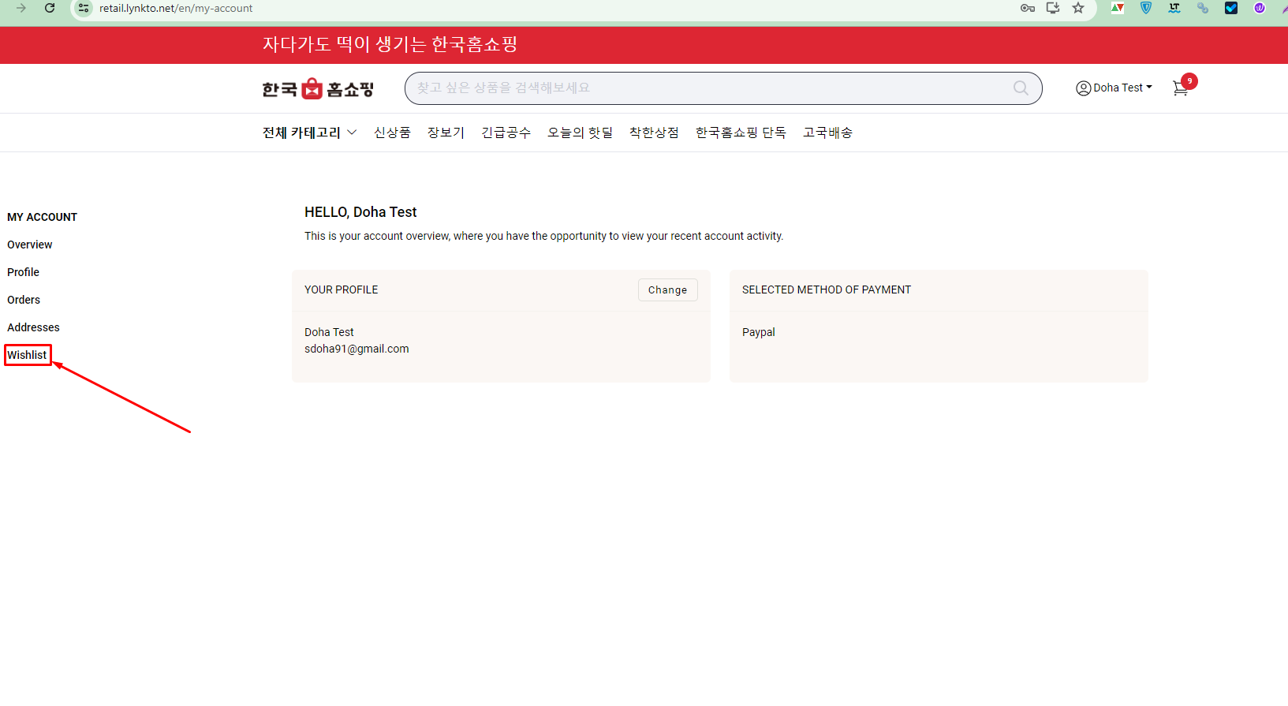Select 고국배송 in navigation bar
The width and height of the screenshot is (1288, 706).
point(827,133)
